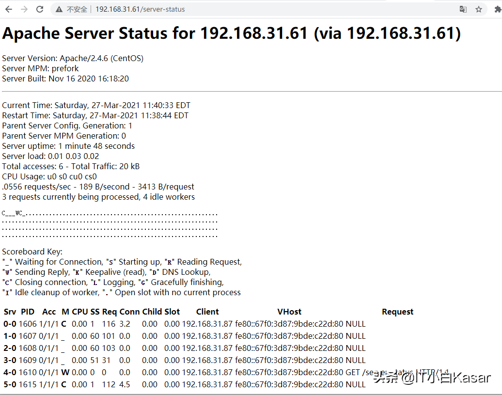Screen dimensions: 502x395
Task: Click the '2-0' server slot cell
Action: (x=10, y=348)
